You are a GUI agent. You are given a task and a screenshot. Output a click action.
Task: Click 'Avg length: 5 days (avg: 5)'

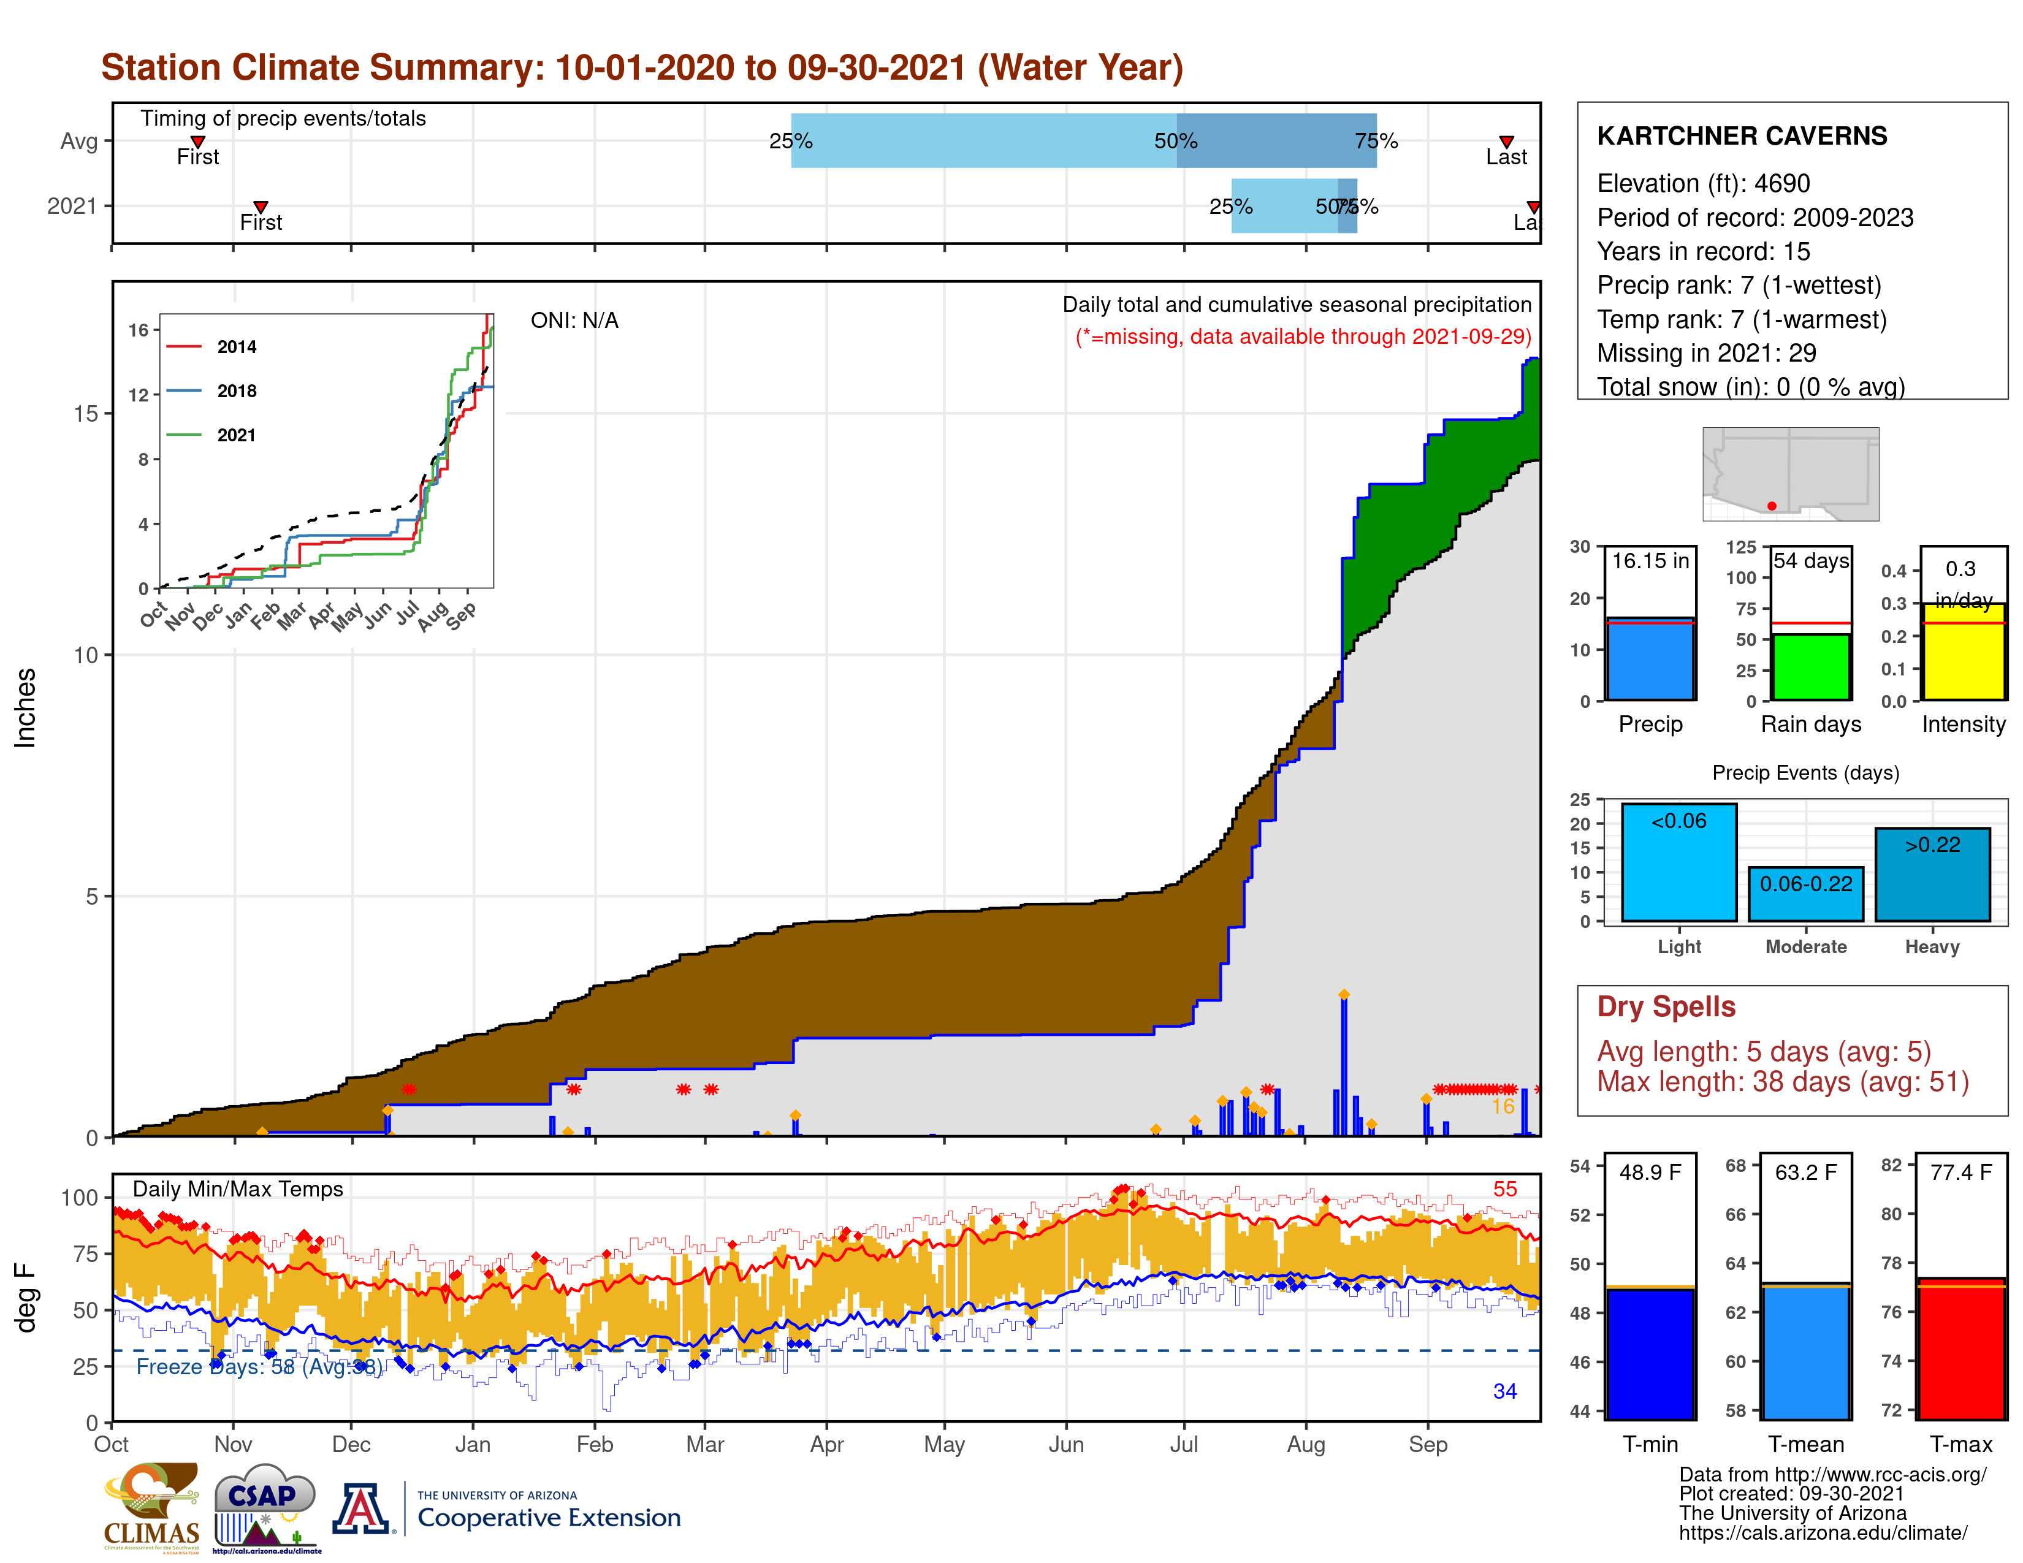click(x=1764, y=1052)
